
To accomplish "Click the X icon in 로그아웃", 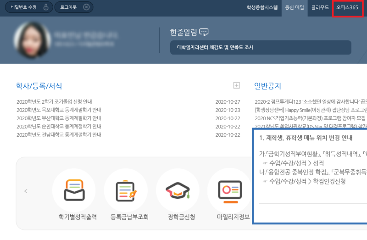I will pyautogui.click(x=86, y=7).
